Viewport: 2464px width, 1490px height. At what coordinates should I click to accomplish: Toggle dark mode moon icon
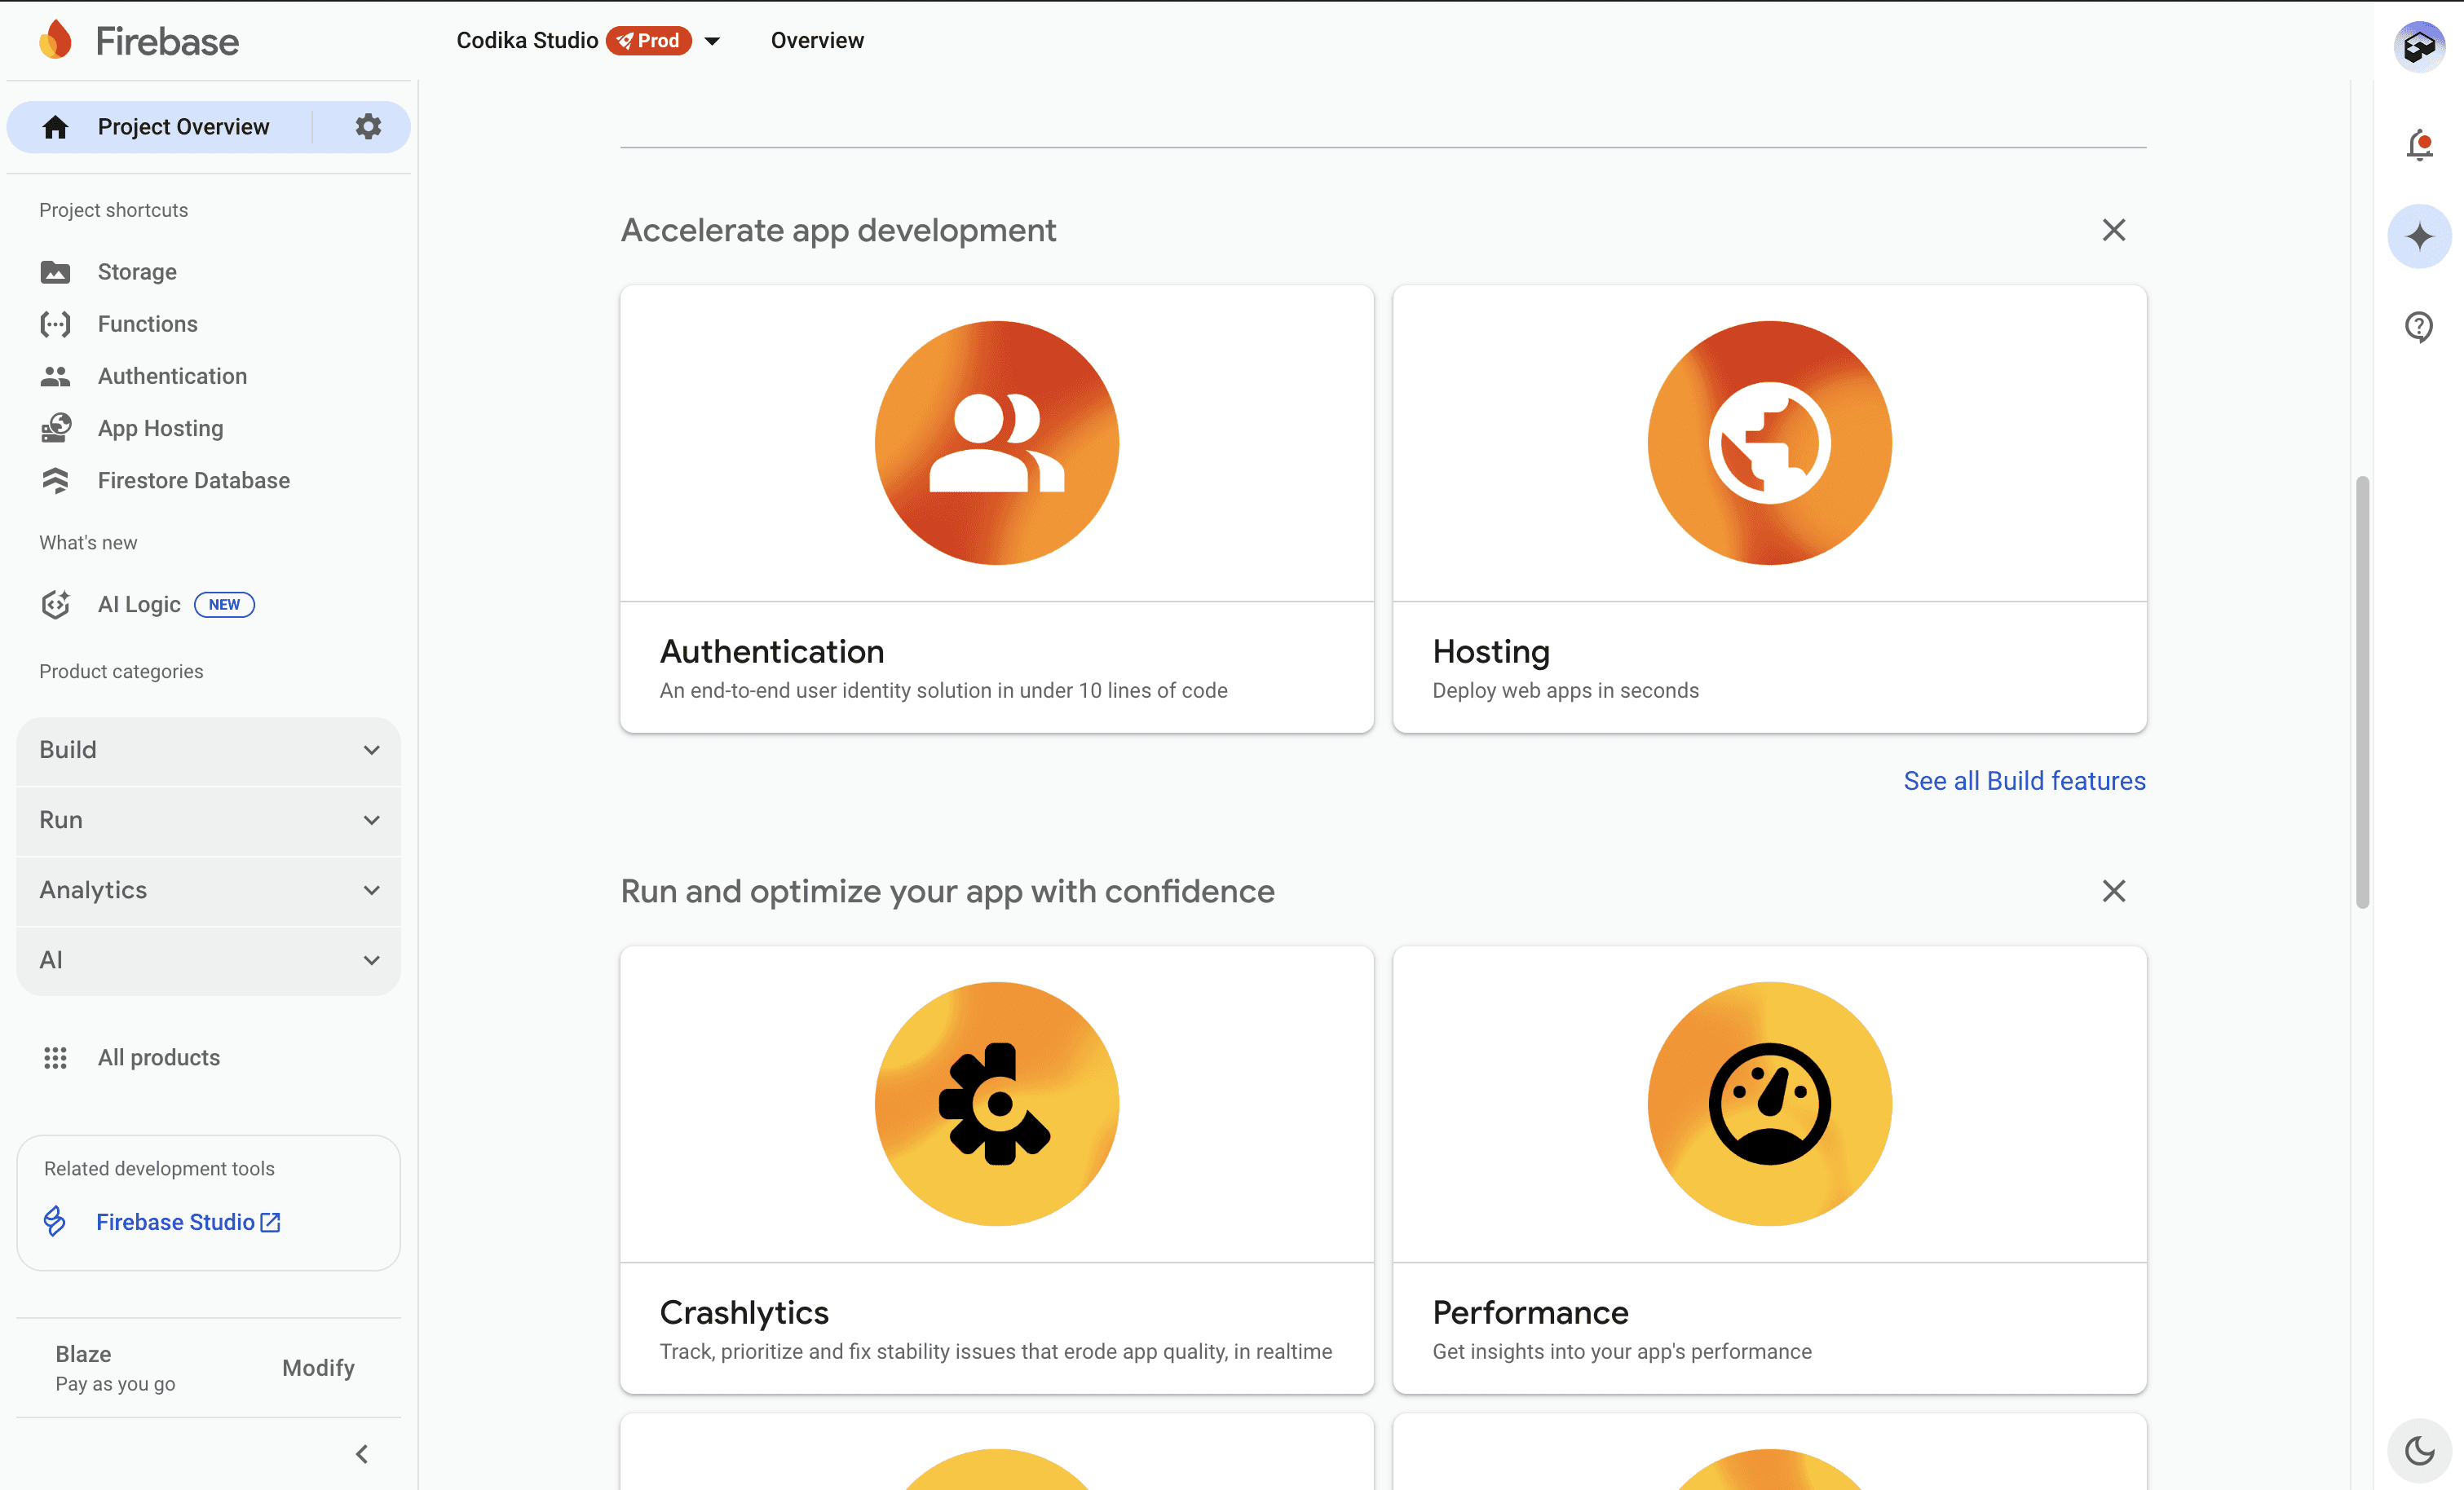2419,1450
